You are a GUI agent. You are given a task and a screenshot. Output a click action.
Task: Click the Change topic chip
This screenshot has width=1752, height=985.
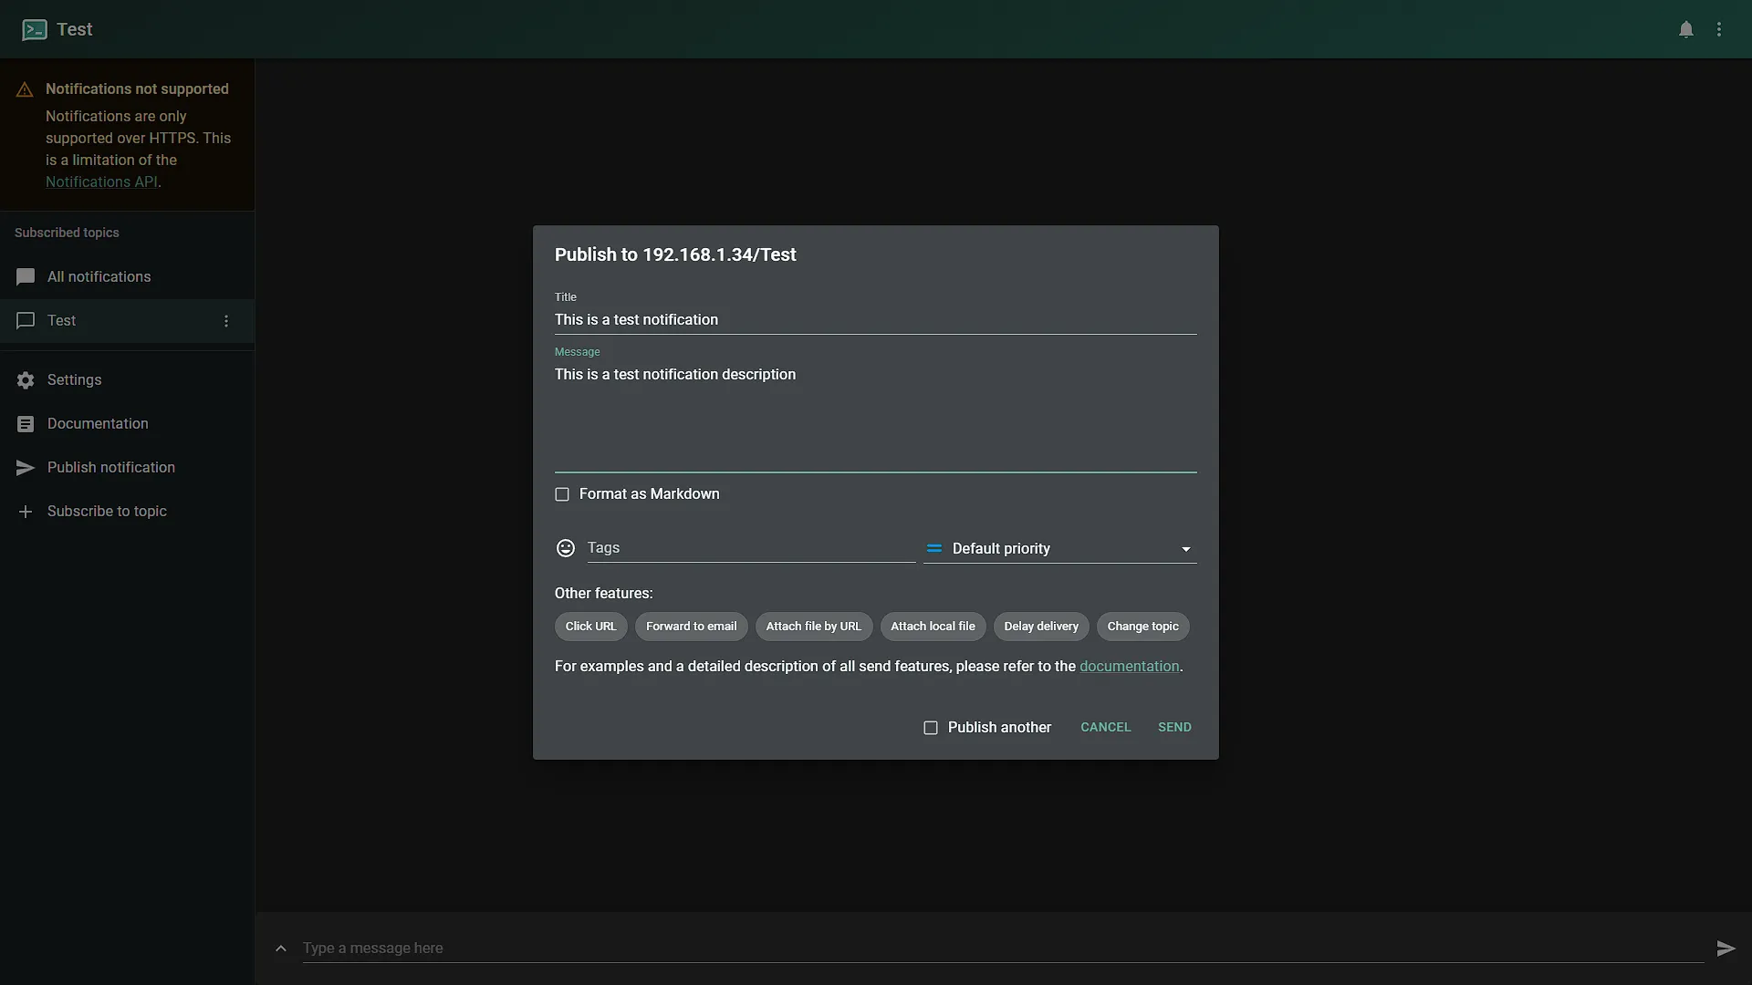(1143, 627)
